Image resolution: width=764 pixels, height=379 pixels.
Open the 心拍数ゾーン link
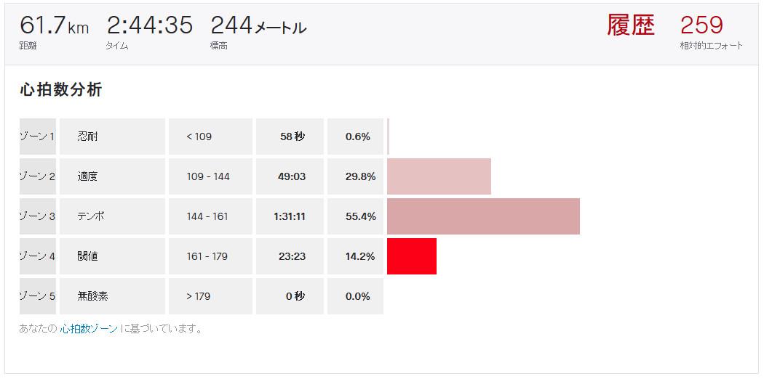(89, 329)
